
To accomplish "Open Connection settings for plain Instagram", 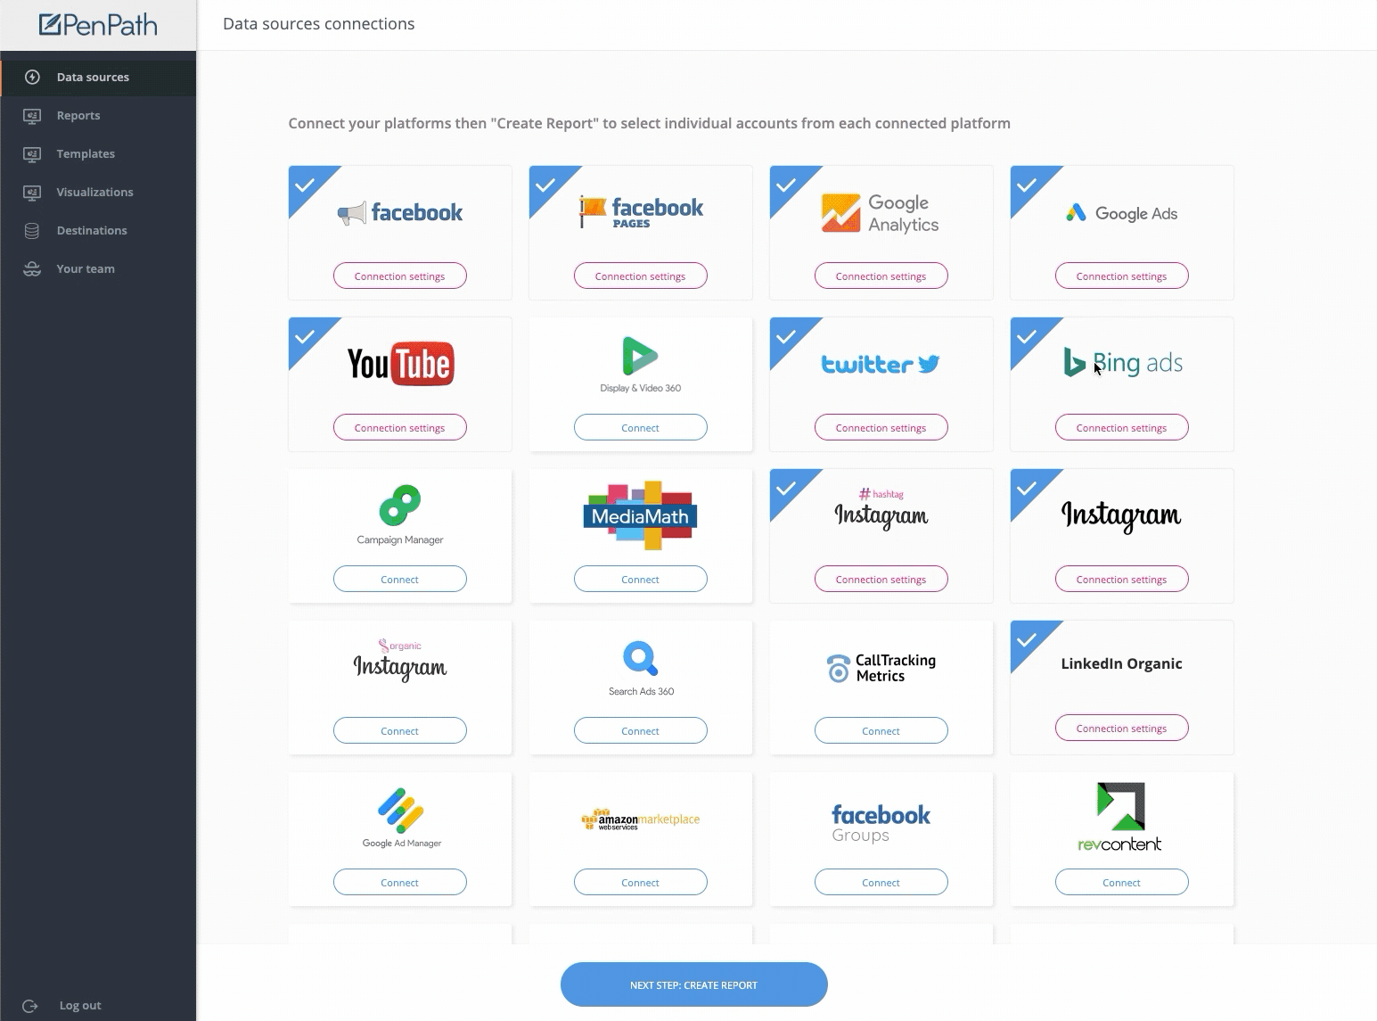I will point(1122,579).
